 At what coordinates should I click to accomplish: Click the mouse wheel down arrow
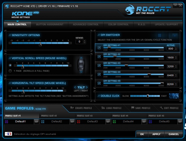81,72
